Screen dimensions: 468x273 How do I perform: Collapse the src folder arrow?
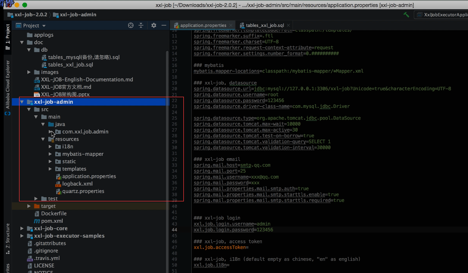click(29, 109)
